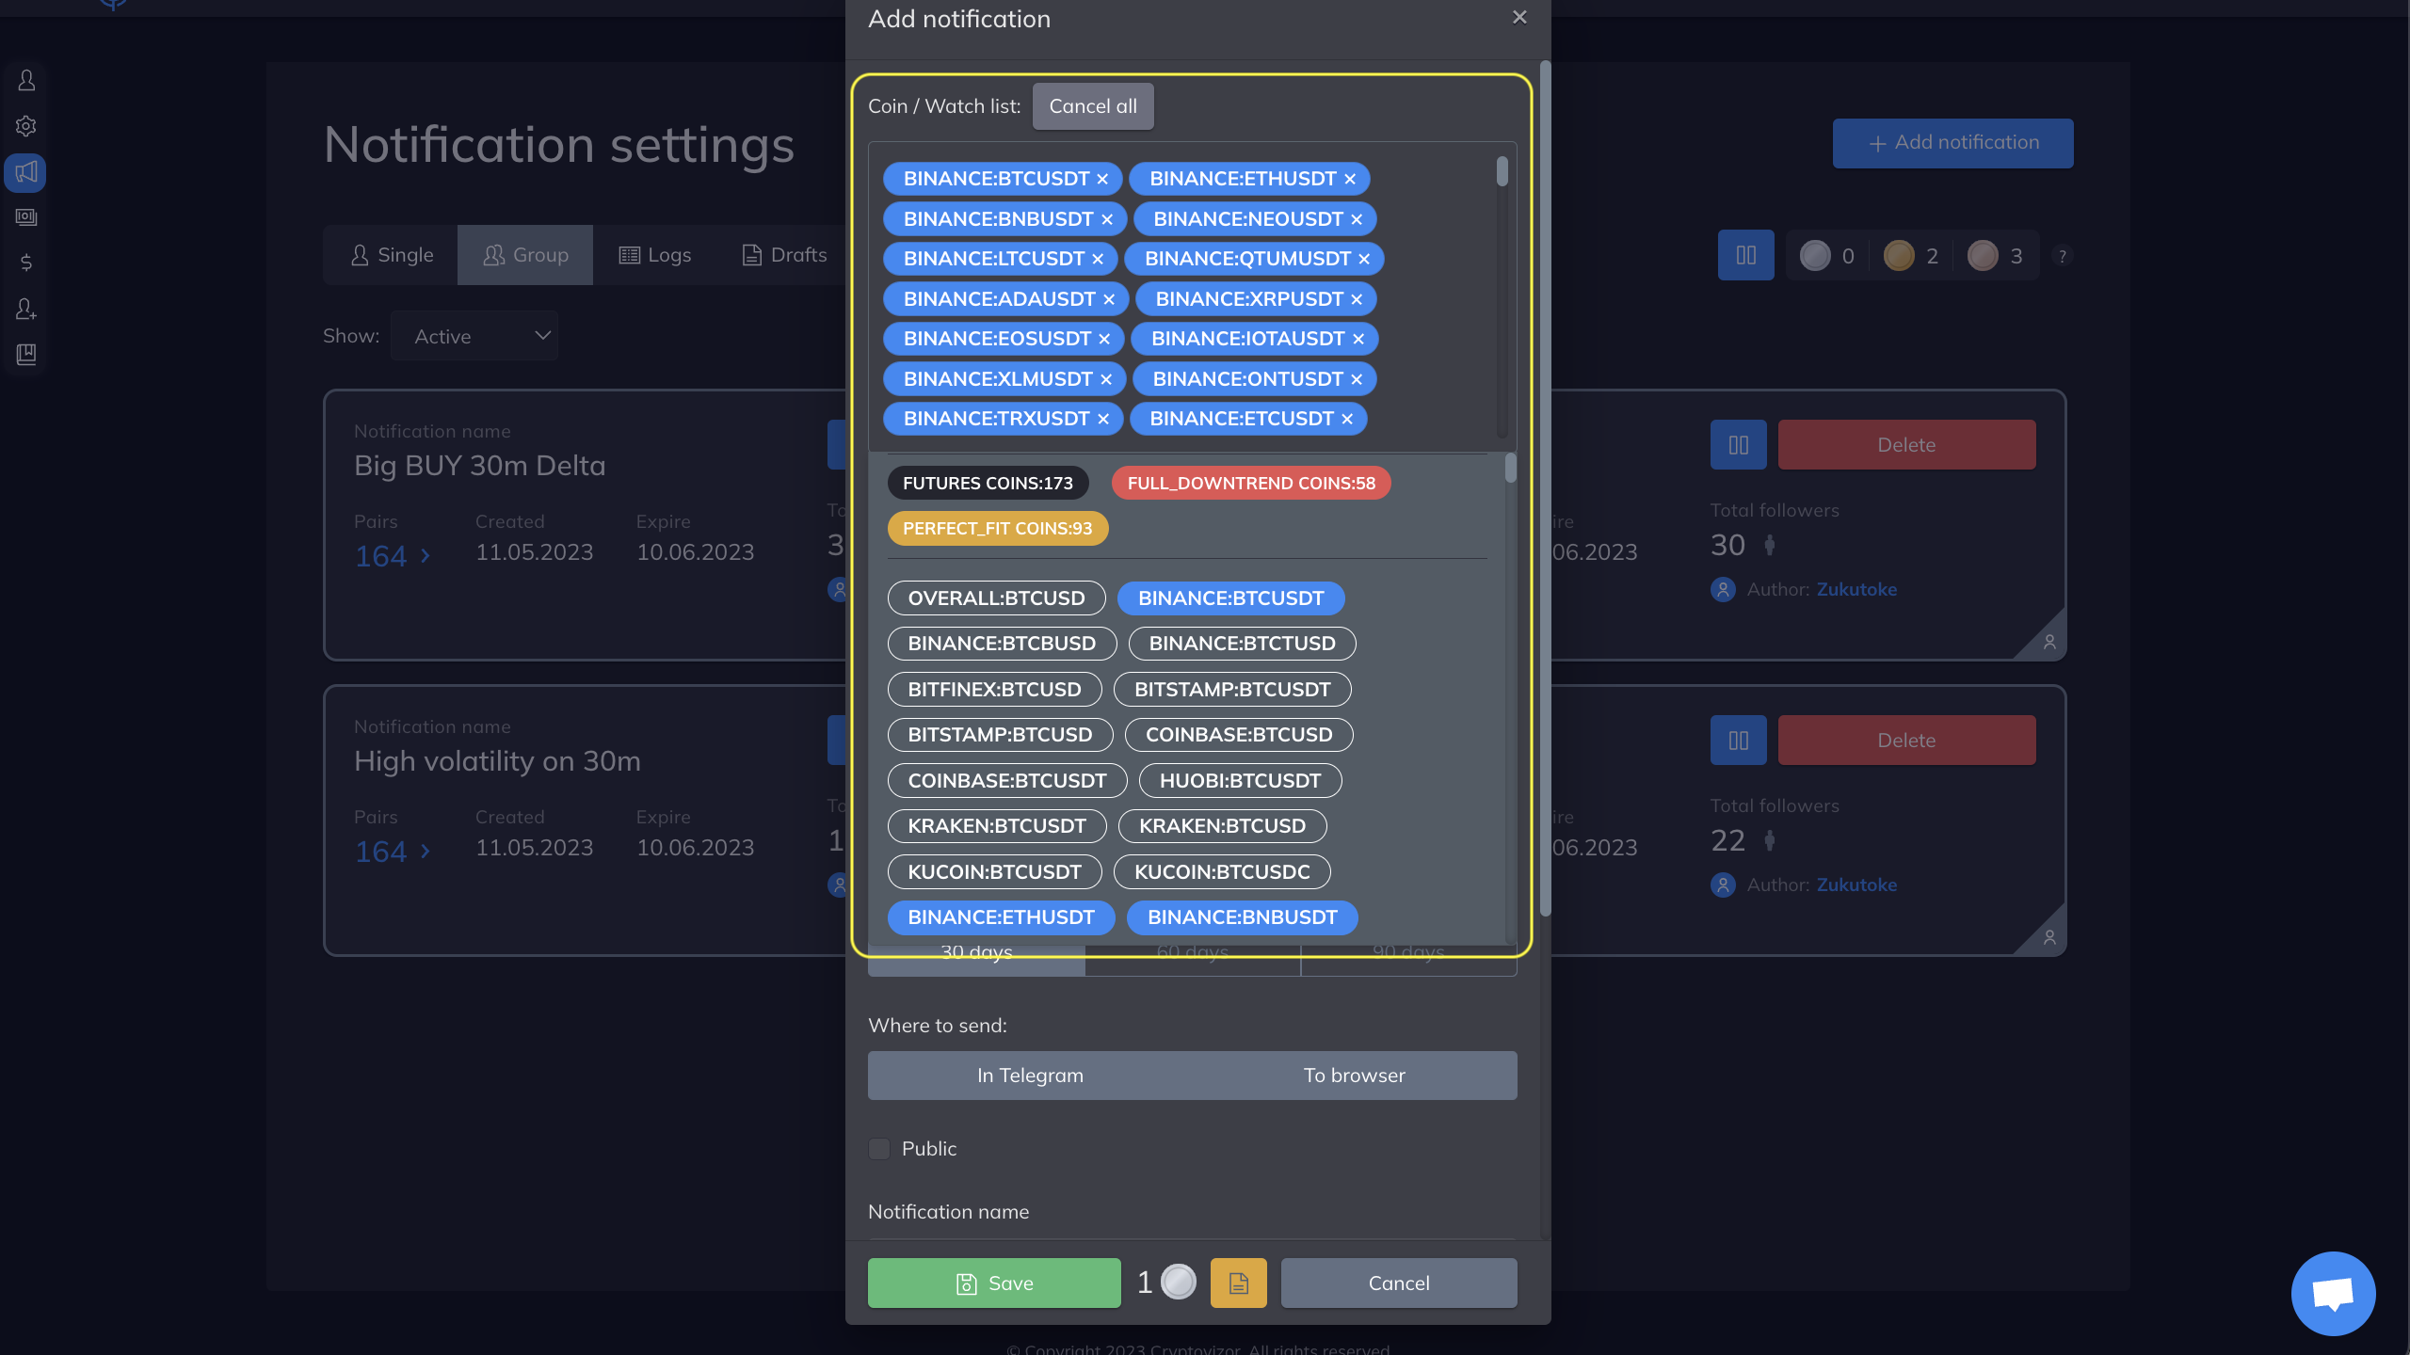
Task: Click the yellow save-as-draft icon button
Action: (x=1238, y=1283)
